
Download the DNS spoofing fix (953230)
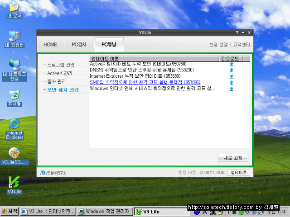pyautogui.click(x=231, y=71)
